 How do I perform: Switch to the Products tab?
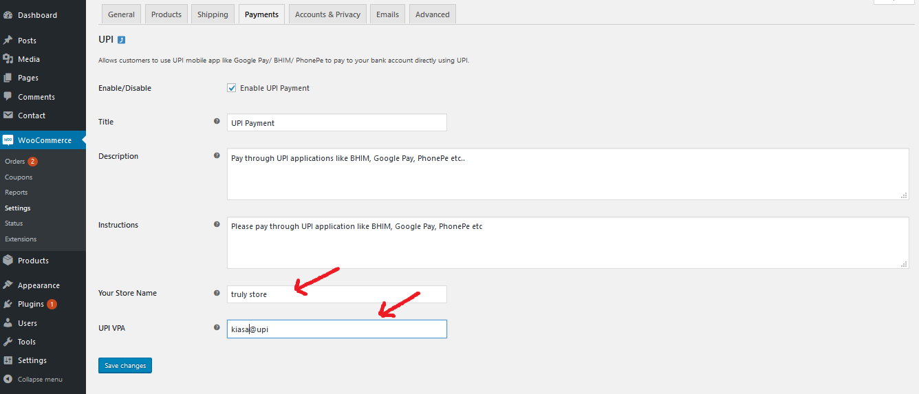pyautogui.click(x=166, y=14)
